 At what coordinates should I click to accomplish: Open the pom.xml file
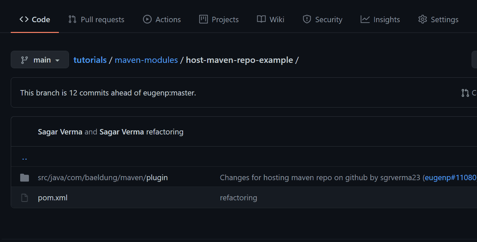coord(53,198)
